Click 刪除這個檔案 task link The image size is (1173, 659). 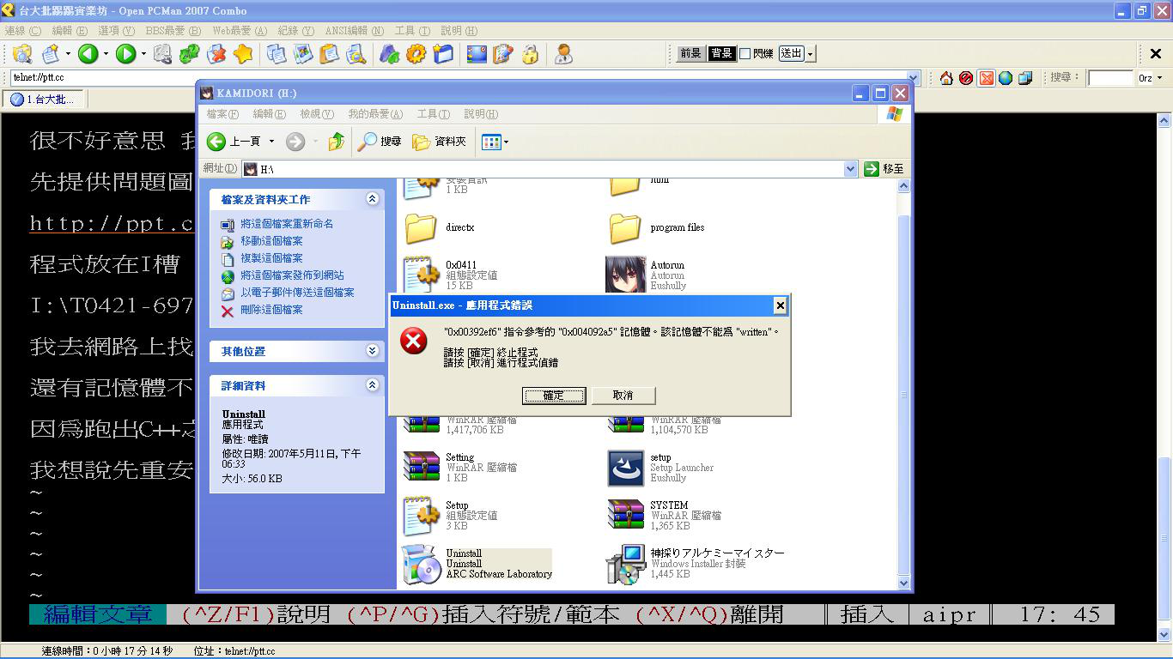(271, 310)
